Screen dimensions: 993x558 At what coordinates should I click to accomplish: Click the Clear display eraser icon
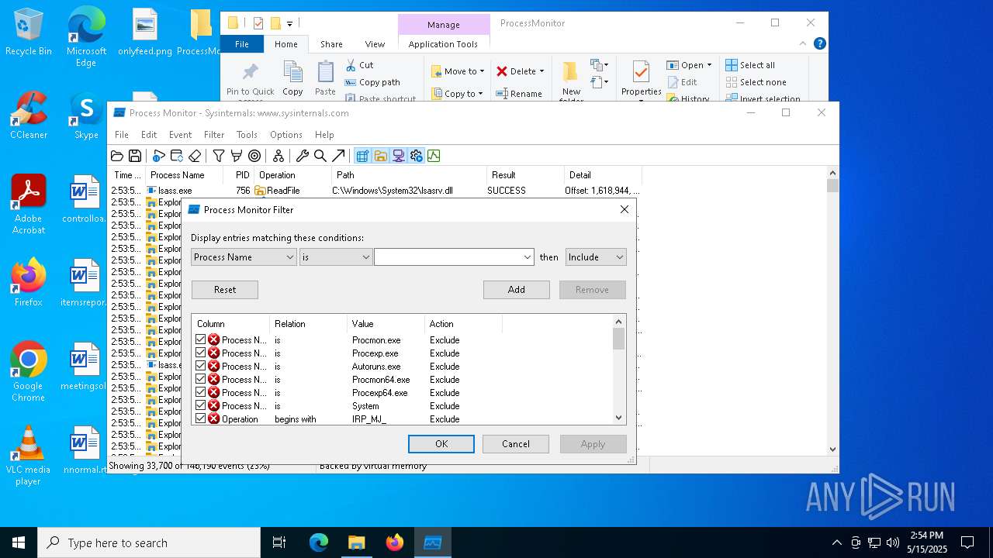pos(195,156)
